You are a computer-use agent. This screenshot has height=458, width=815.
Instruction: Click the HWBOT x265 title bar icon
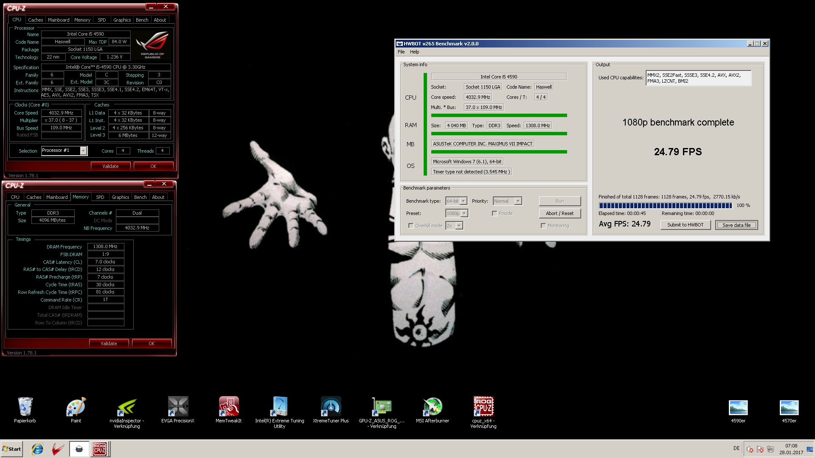pos(399,44)
